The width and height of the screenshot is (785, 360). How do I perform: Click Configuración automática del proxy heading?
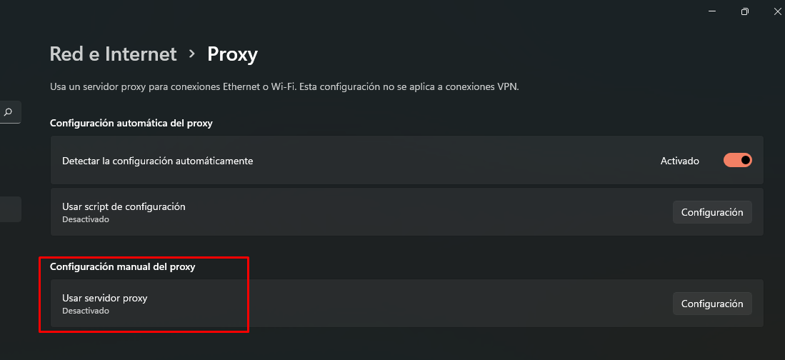(131, 123)
